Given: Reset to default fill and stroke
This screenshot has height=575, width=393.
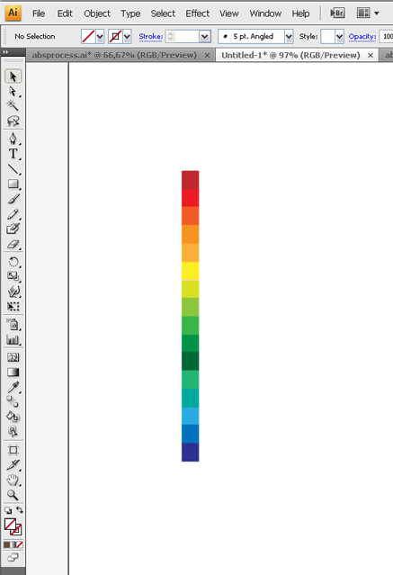Looking at the screenshot, I should pos(8,510).
